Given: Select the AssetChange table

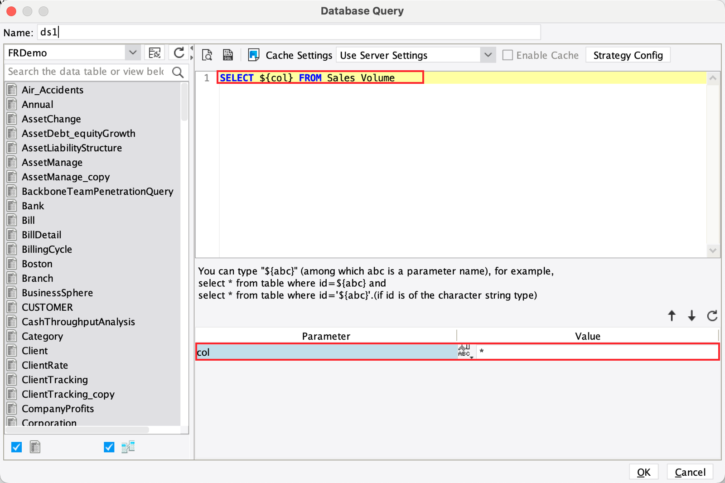Looking at the screenshot, I should (x=51, y=119).
